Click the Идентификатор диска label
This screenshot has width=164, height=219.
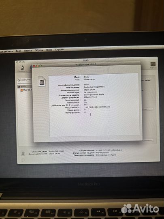(68, 85)
